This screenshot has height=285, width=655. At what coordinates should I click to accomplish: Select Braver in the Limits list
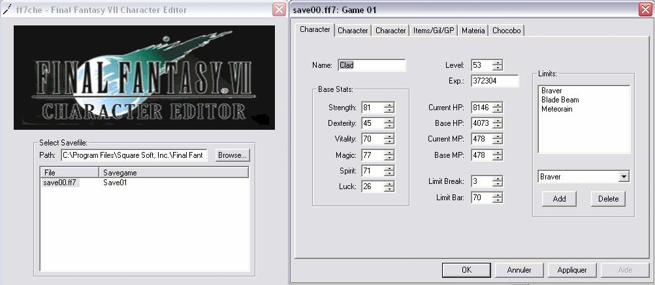click(551, 91)
